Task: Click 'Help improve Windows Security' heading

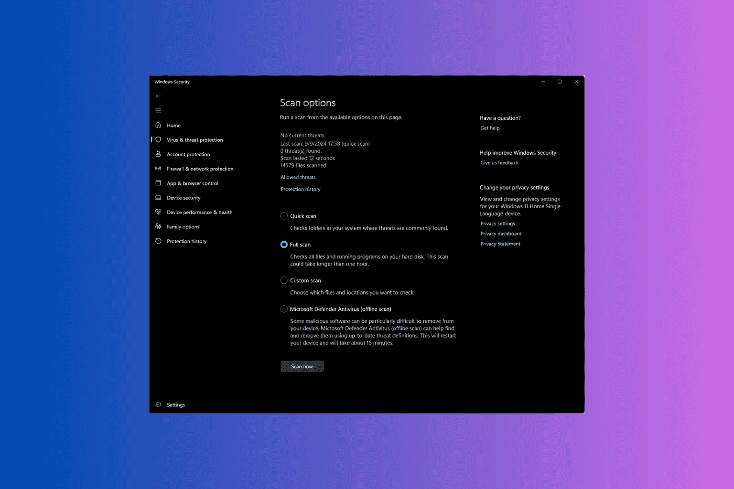Action: (x=518, y=153)
